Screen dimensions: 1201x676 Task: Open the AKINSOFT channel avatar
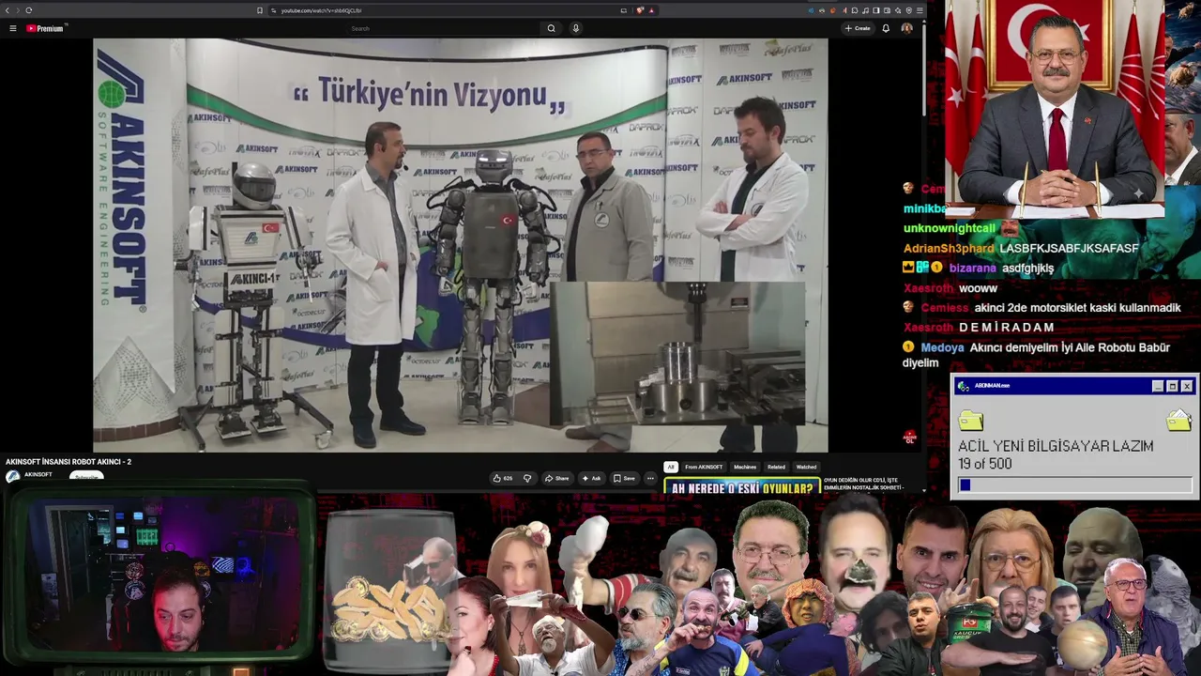coord(12,476)
